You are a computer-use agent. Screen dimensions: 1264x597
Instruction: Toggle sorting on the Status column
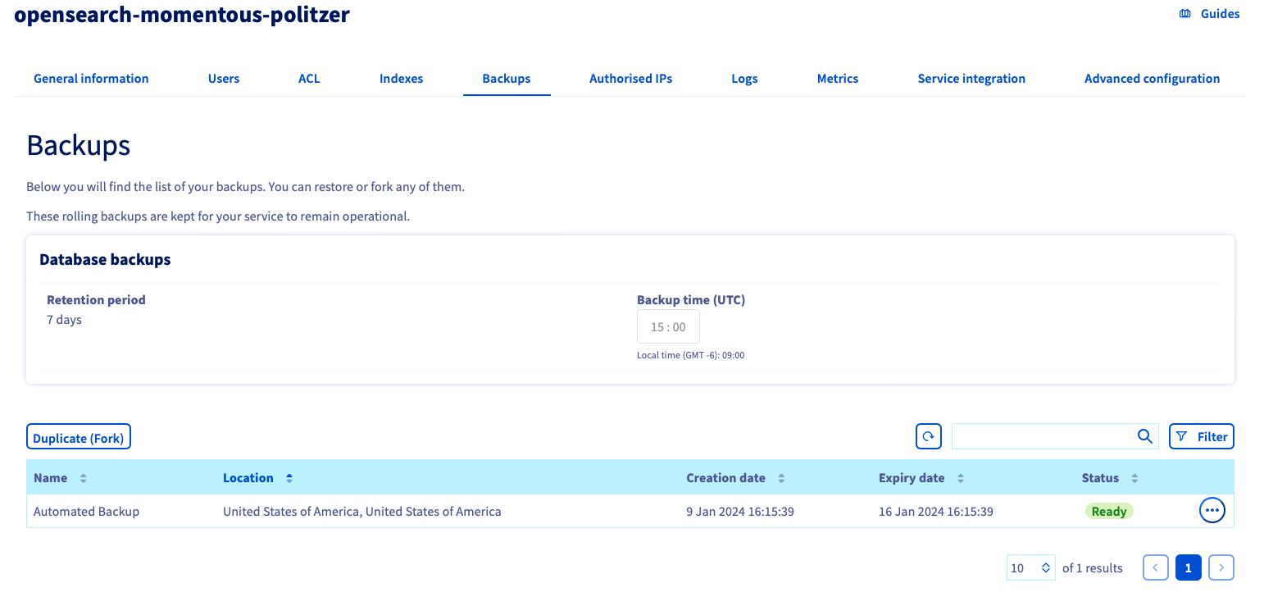point(1134,477)
